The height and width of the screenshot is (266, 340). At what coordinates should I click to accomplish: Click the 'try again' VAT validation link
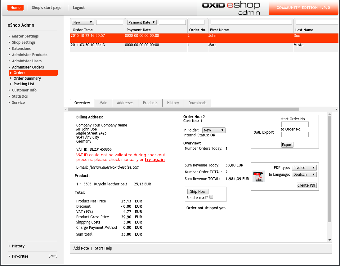154,160
